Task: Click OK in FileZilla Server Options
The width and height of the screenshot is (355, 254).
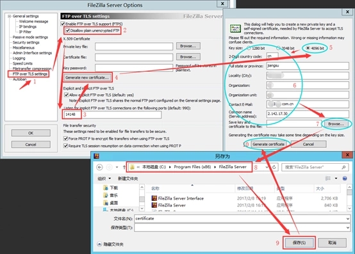Action: coord(31,133)
